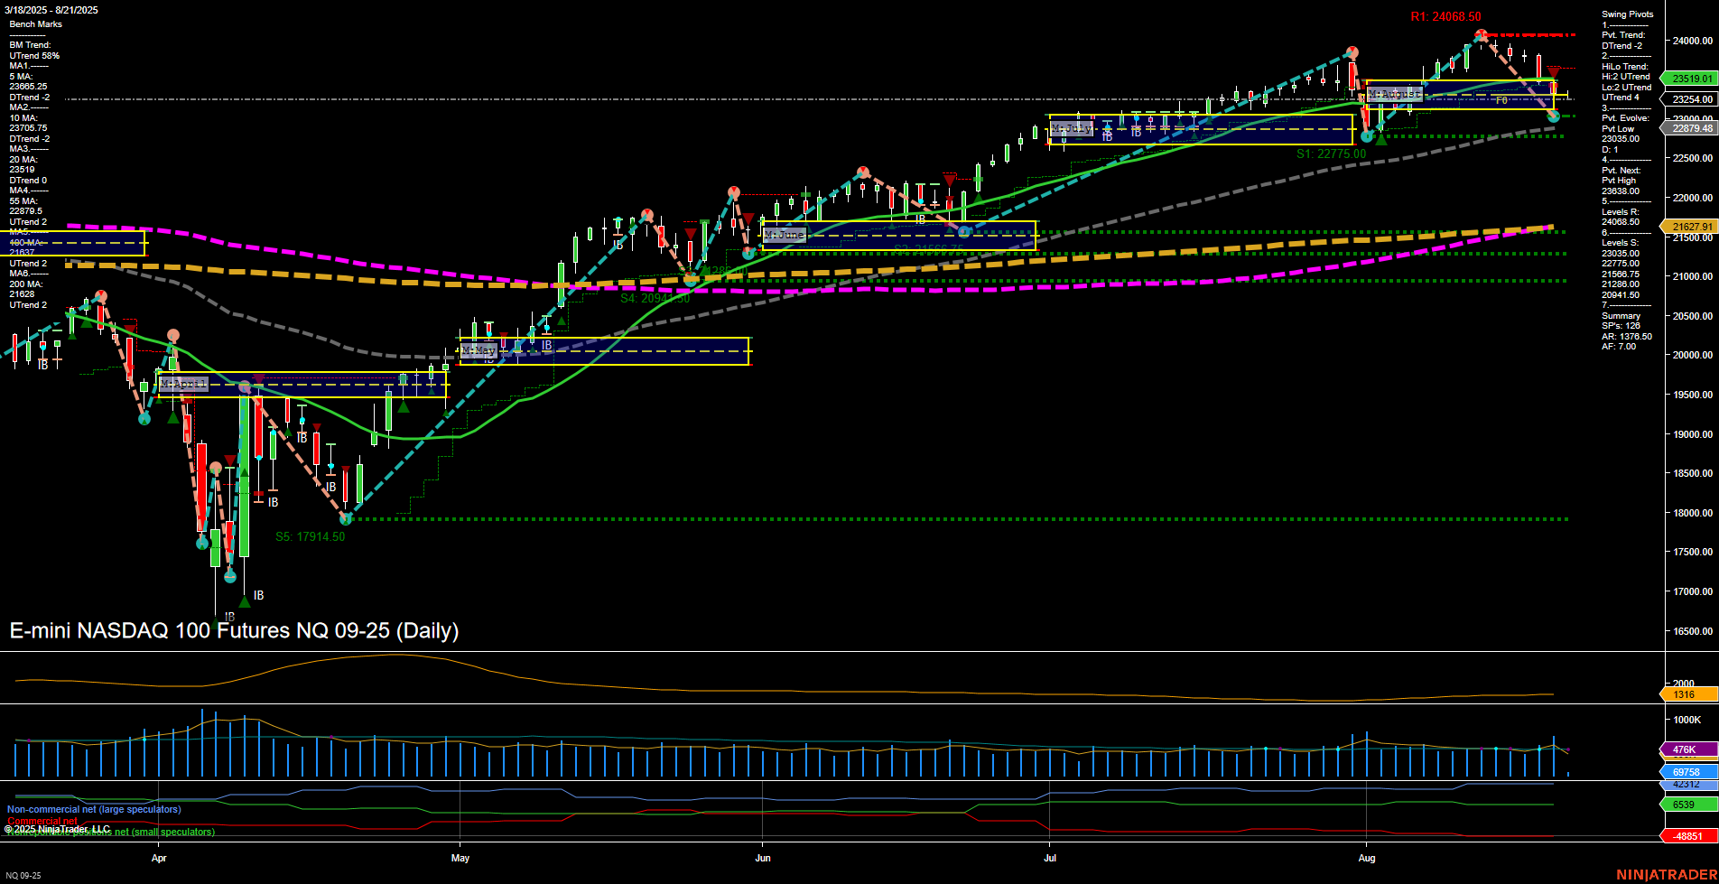Click the M-August range box label
Image resolution: width=1719 pixels, height=884 pixels.
[1395, 93]
